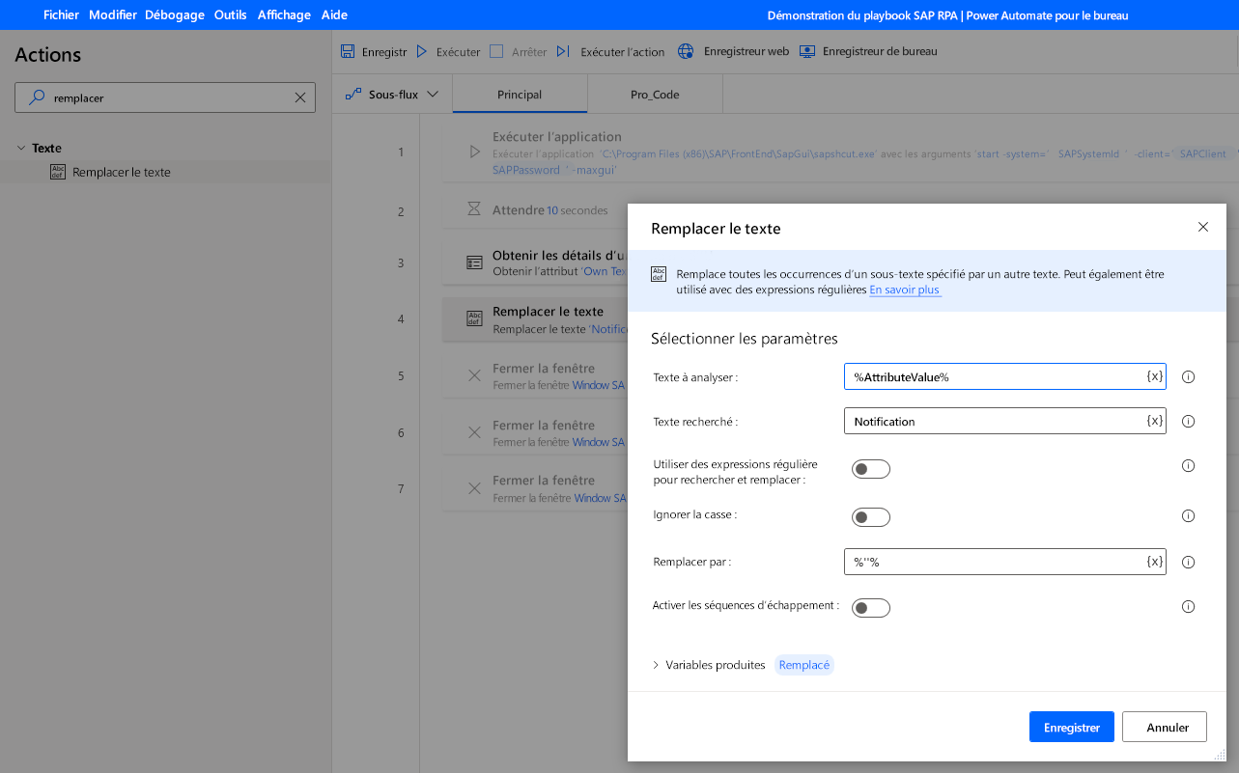The width and height of the screenshot is (1239, 773).
Task: Insert variable in Texte recherché field
Action: click(x=1154, y=421)
